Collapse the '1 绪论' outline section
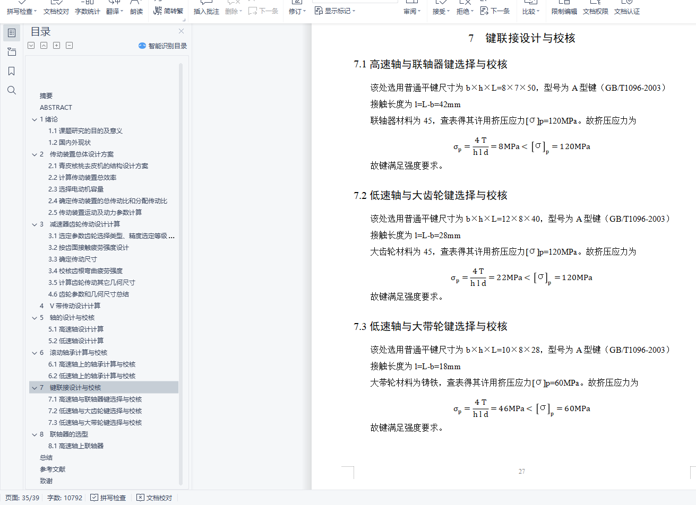 (35, 119)
